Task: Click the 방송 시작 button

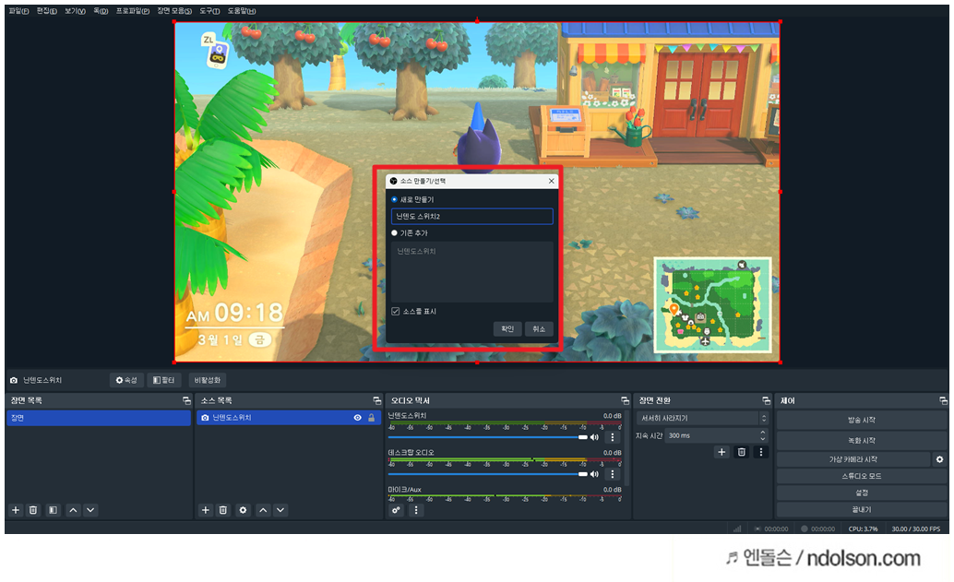Action: coord(862,420)
